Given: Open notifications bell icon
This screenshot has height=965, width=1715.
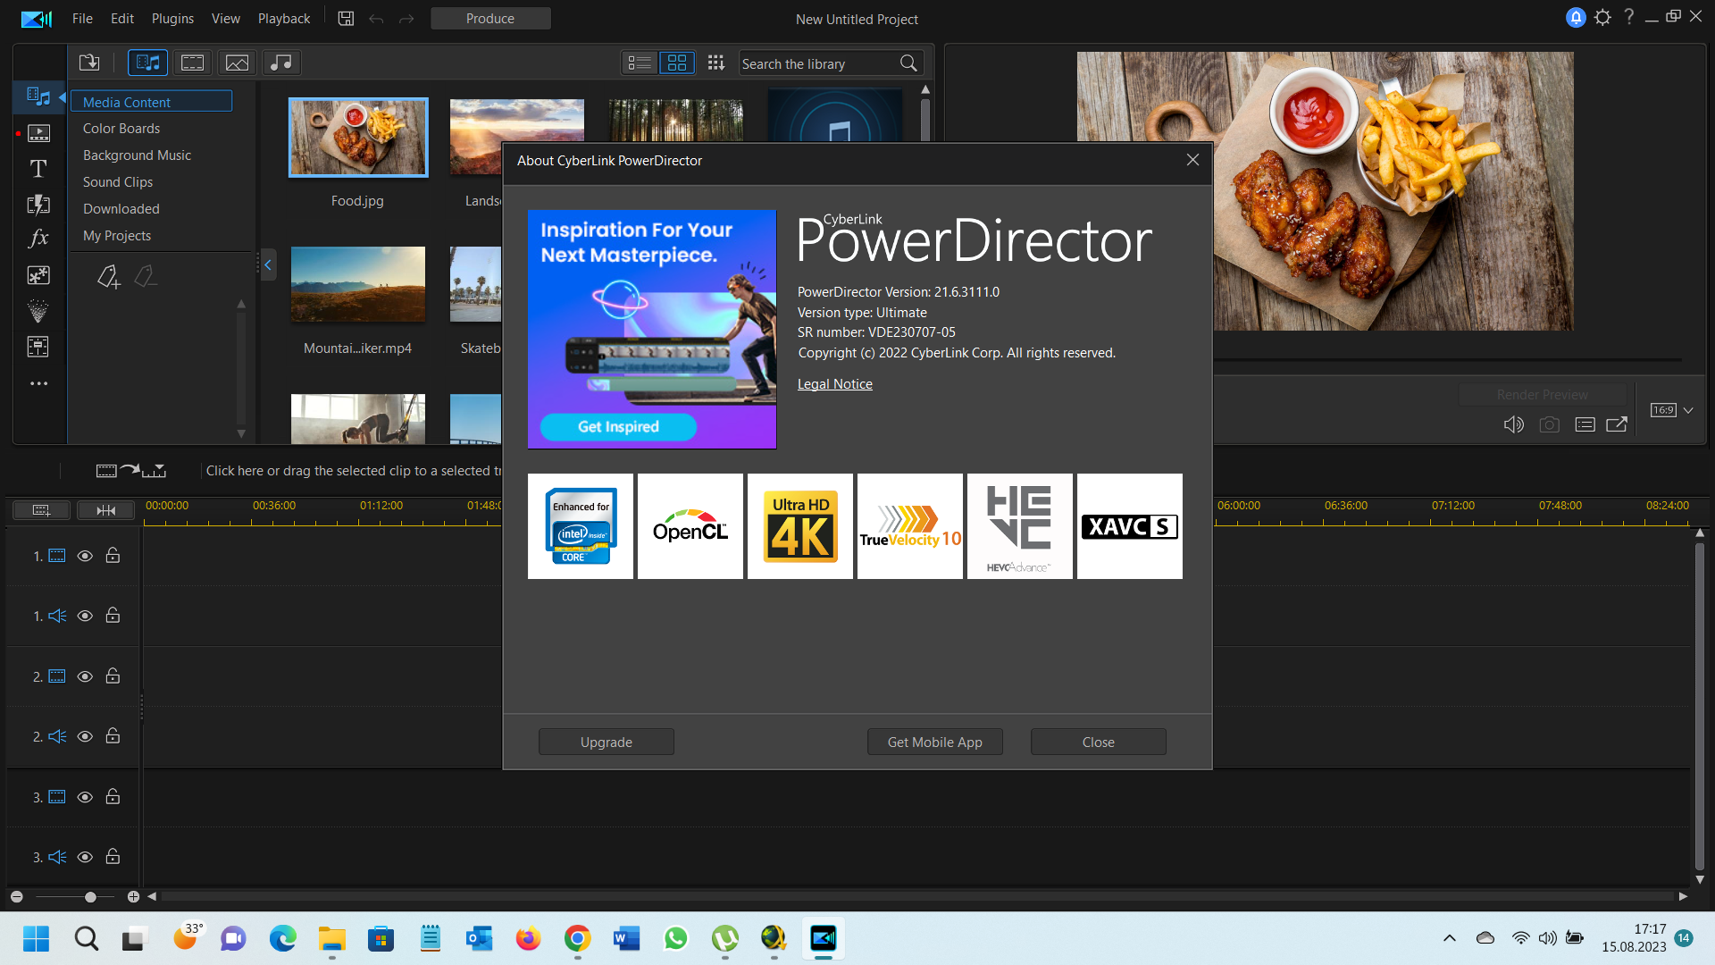Looking at the screenshot, I should pyautogui.click(x=1576, y=18).
